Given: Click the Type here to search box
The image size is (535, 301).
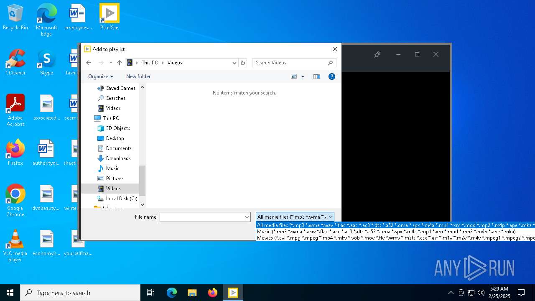Looking at the screenshot, I should (80, 293).
